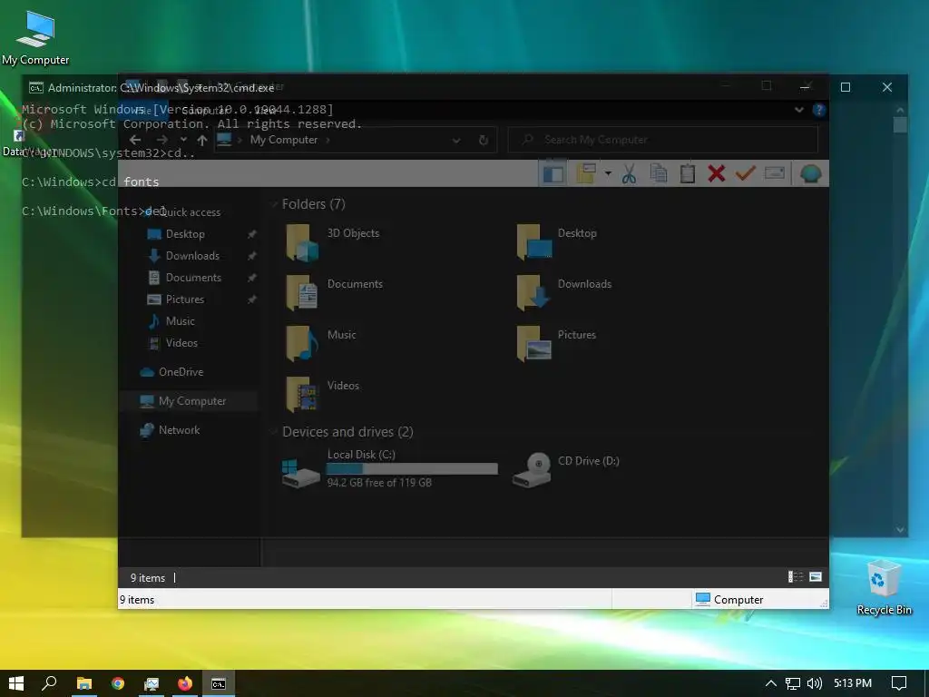This screenshot has width=929, height=697.
Task: Select Documents folder in main pane
Action: tap(335, 293)
